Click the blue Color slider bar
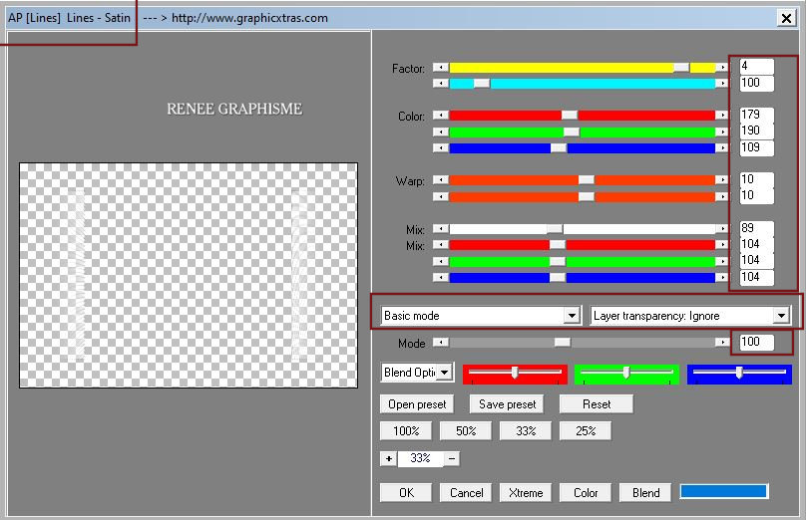The image size is (806, 520). 582,148
